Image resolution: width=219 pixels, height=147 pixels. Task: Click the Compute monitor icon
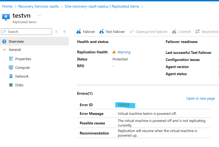click(11, 68)
